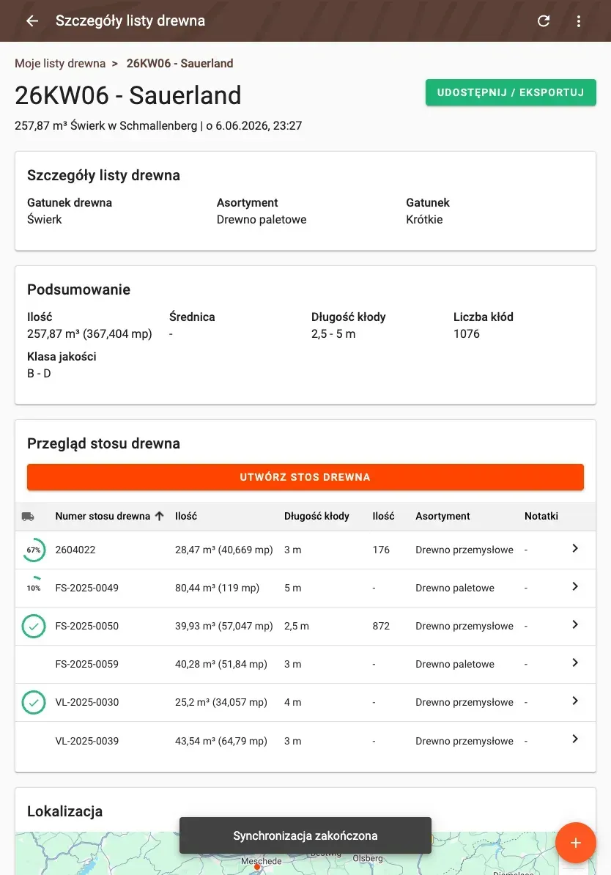The width and height of the screenshot is (611, 875).
Task: Click the Udostępnij / Eksportuj button
Action: pos(511,92)
